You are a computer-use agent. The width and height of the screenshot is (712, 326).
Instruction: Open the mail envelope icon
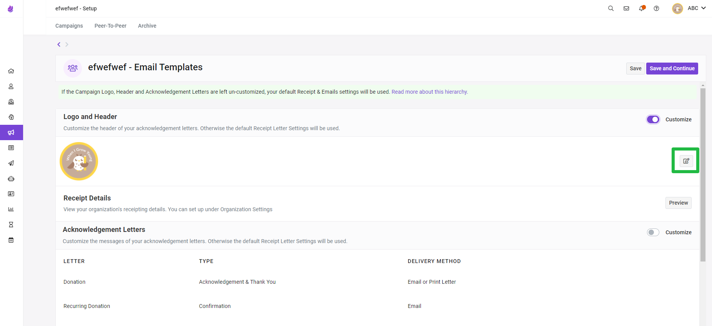click(626, 8)
